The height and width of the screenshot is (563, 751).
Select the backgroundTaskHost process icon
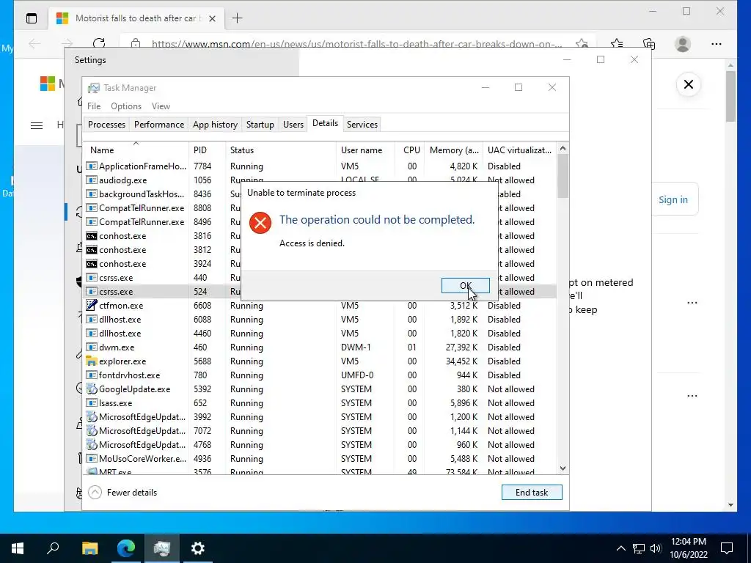coord(92,194)
